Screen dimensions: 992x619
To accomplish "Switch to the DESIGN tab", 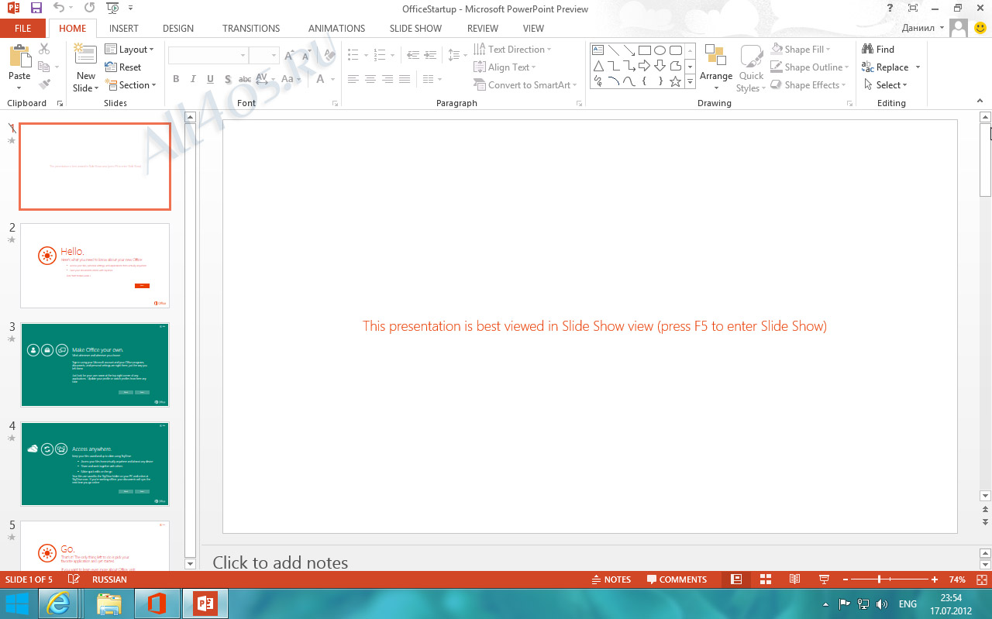I will point(178,29).
